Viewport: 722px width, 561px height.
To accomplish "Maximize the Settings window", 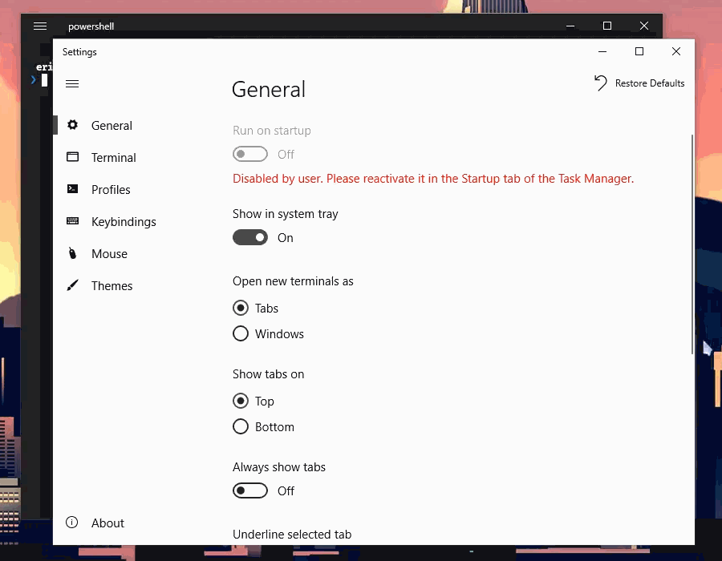I will (639, 51).
